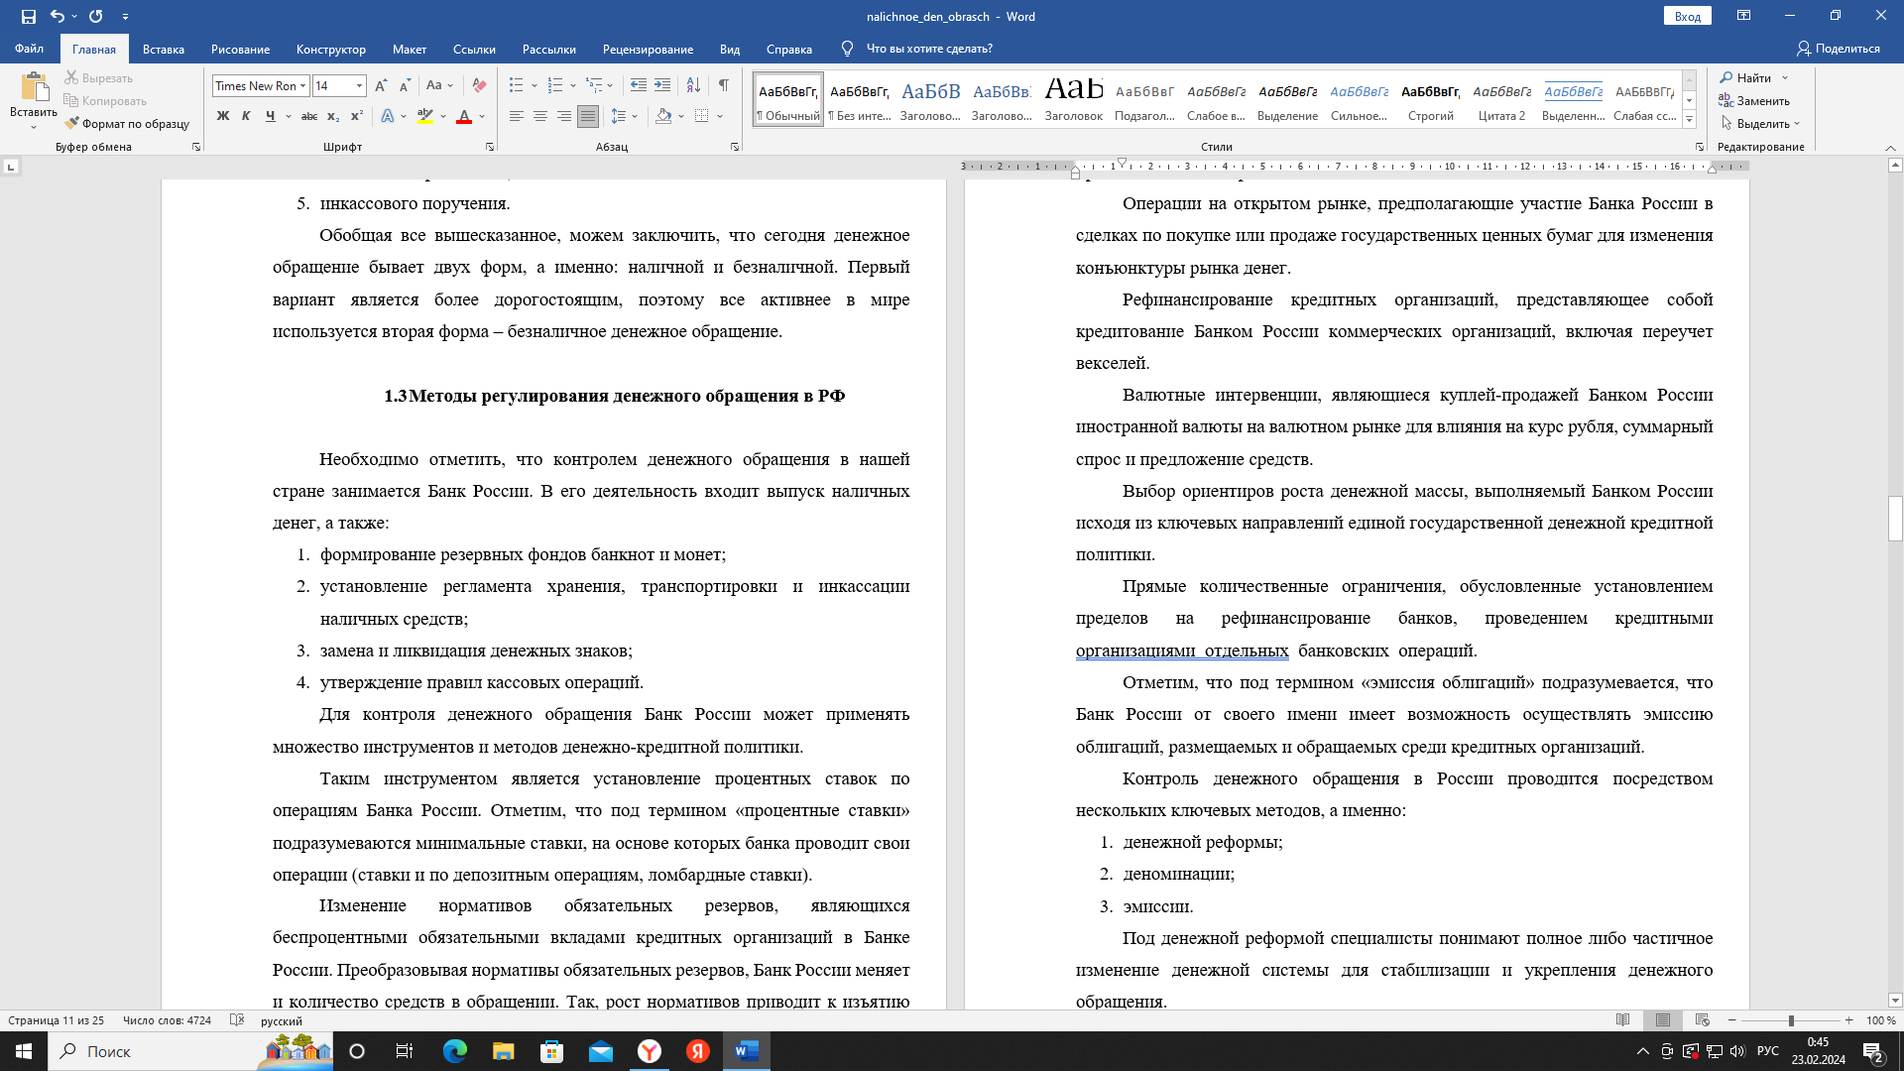Open File Explorer from the taskbar

pos(503,1051)
